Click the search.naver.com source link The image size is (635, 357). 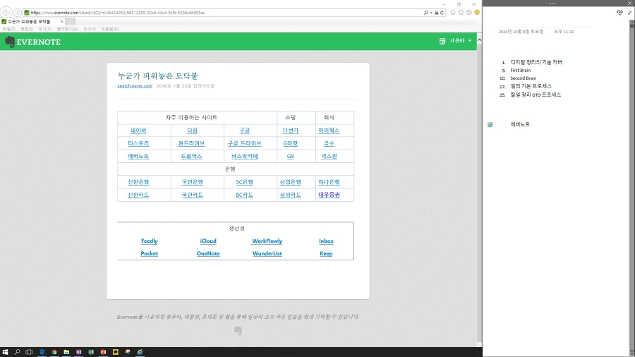pos(135,86)
